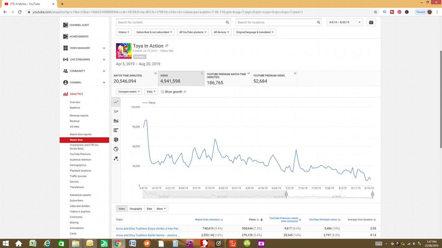This screenshot has height=248, width=442.
Task: Select the bubble chart view icon
Action: tap(116, 159)
